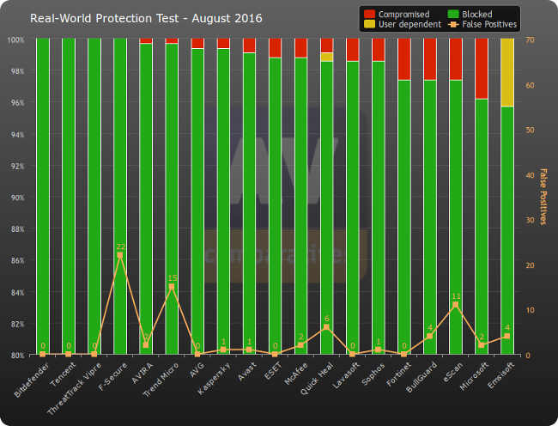Click the red Compromised legend swatch
The height and width of the screenshot is (426, 558).
371,13
